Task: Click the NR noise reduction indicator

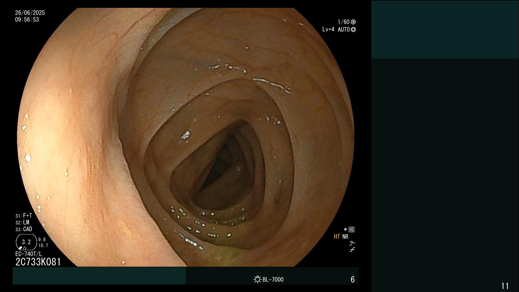Action: click(x=345, y=237)
